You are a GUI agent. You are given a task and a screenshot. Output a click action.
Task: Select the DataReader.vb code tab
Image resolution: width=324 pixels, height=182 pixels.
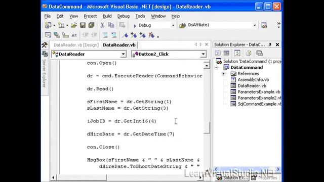pos(119,45)
